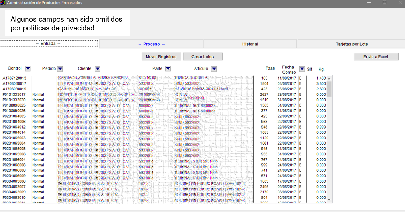
Task: Click the Crear Lotes button
Action: [x=202, y=57]
